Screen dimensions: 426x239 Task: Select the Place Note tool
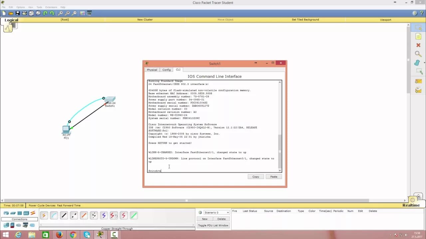pos(418,37)
